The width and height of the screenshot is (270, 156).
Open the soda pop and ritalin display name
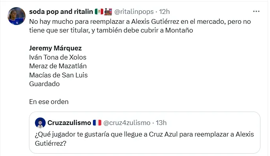coord(61,12)
